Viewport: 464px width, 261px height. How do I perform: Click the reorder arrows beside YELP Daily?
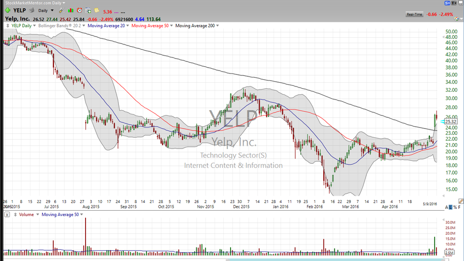point(8,26)
